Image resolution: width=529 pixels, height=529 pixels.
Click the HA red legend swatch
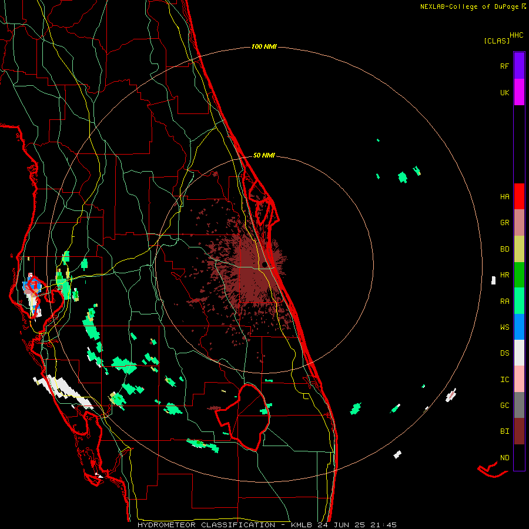pyautogui.click(x=519, y=196)
